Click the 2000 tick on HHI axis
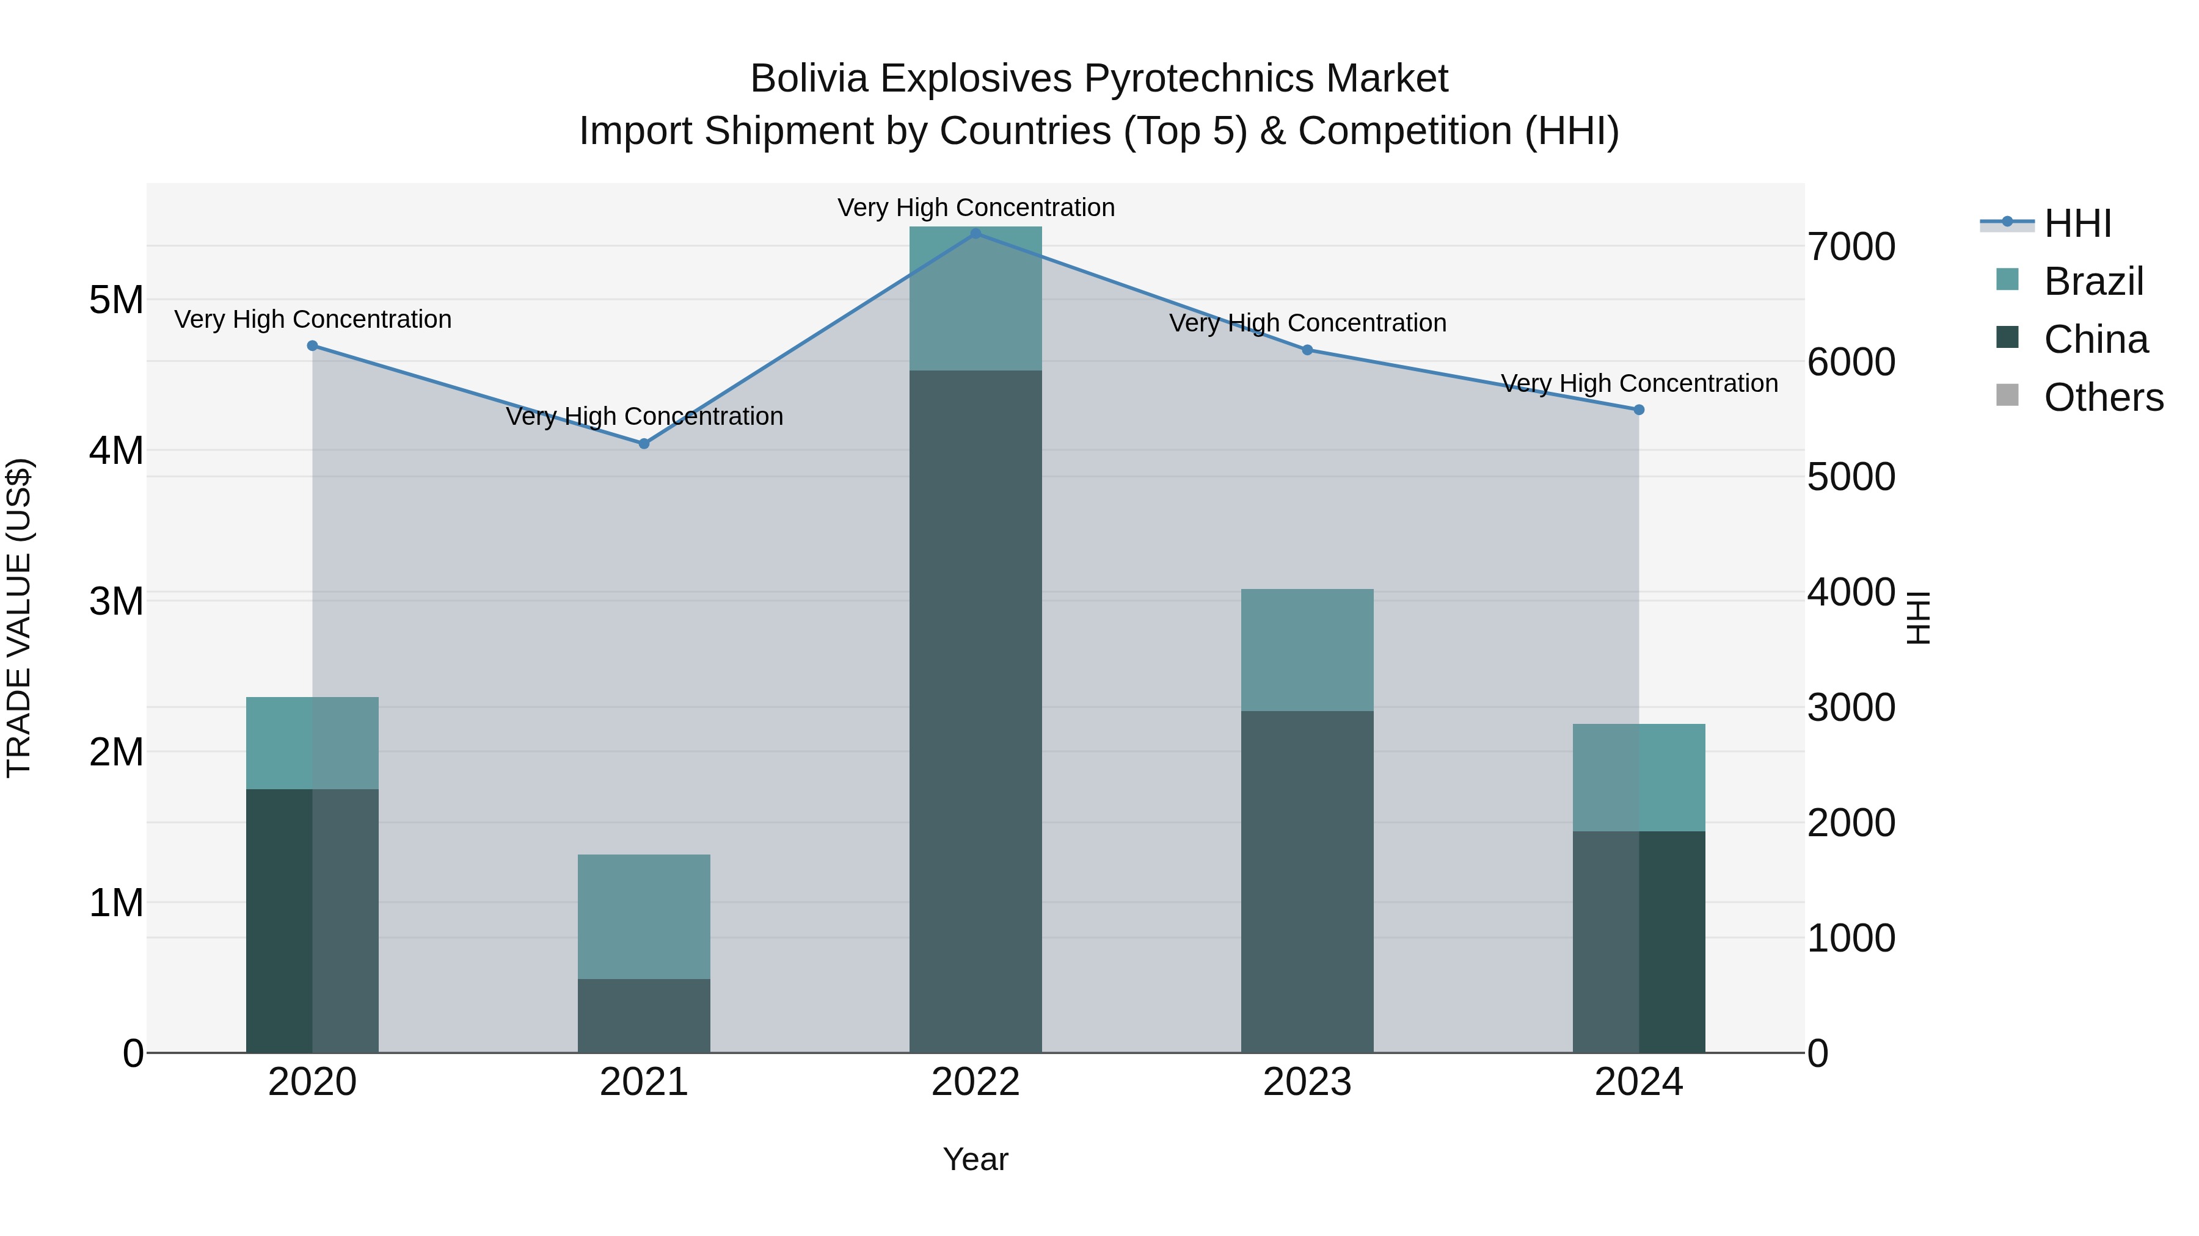The height and width of the screenshot is (1236, 2199). [1851, 823]
